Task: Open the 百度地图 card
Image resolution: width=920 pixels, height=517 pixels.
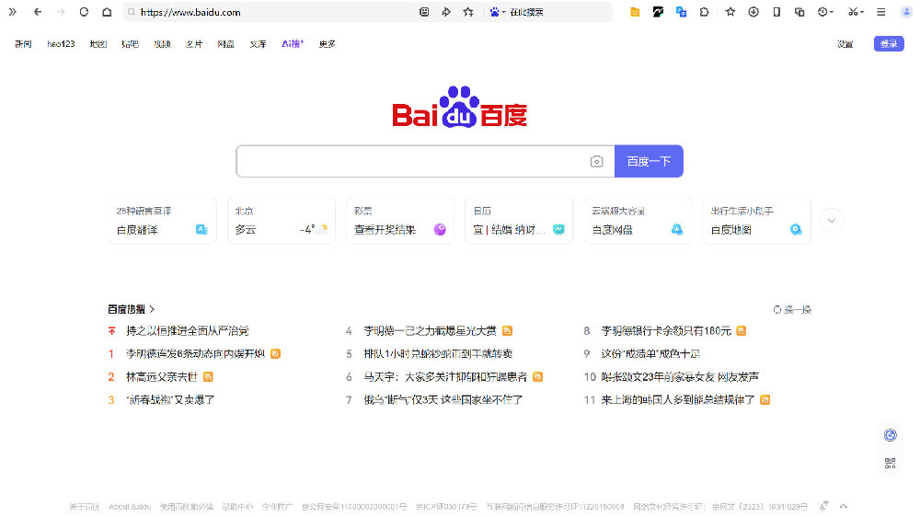Action: point(756,221)
